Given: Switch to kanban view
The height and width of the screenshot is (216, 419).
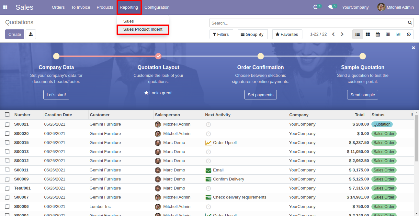Looking at the screenshot, I should click(368, 34).
